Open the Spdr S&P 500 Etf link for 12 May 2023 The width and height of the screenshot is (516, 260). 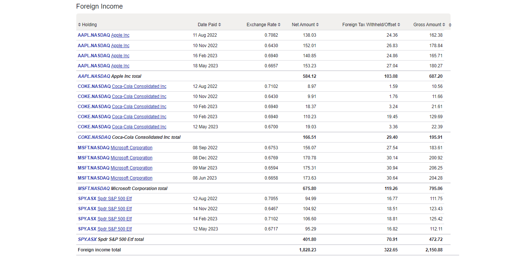tap(114, 229)
